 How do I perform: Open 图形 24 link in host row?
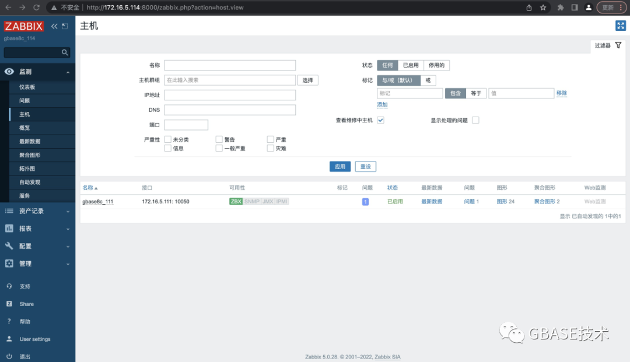(505, 202)
